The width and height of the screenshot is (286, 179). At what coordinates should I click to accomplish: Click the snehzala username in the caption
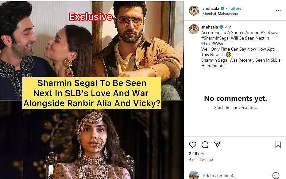(210, 27)
